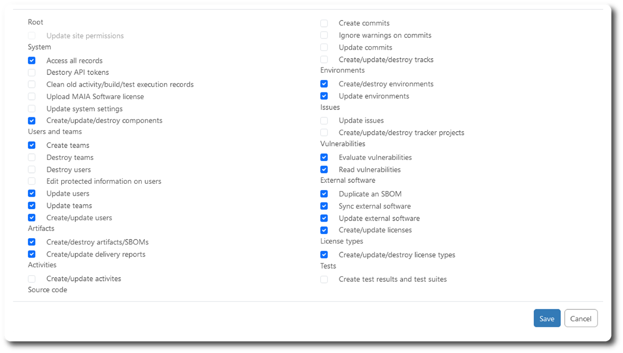
Task: Uncheck the Access all records checkbox
Action: coord(32,61)
